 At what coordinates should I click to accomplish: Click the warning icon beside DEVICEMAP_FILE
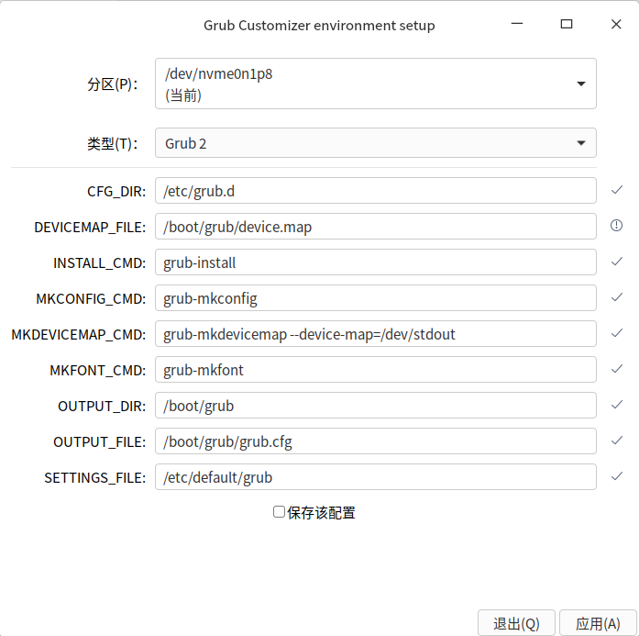pyautogui.click(x=617, y=226)
